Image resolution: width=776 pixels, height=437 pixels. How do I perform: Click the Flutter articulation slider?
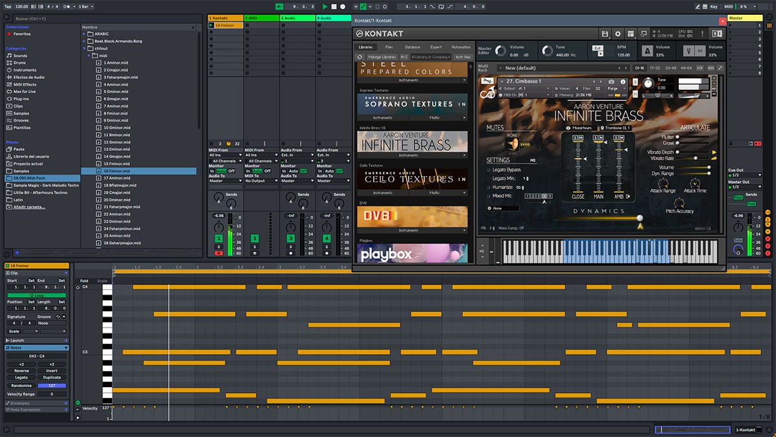pyautogui.click(x=693, y=137)
